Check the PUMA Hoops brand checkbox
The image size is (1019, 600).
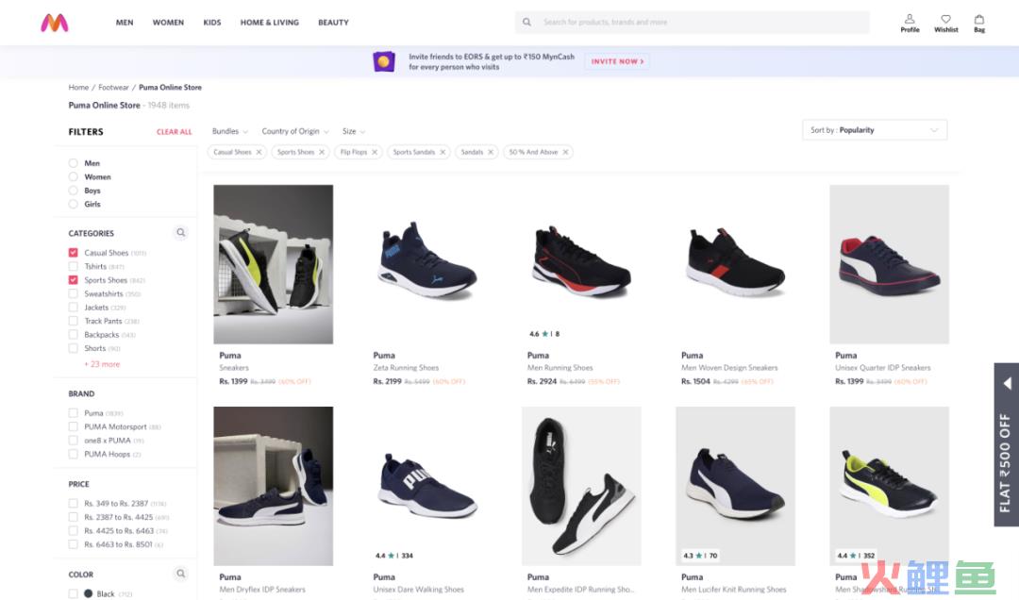coord(74,455)
